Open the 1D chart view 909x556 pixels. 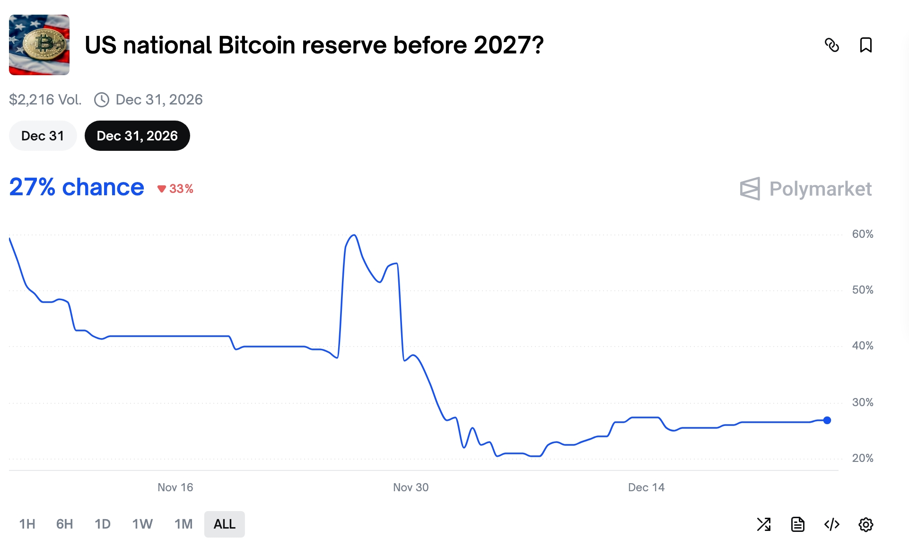tap(102, 524)
